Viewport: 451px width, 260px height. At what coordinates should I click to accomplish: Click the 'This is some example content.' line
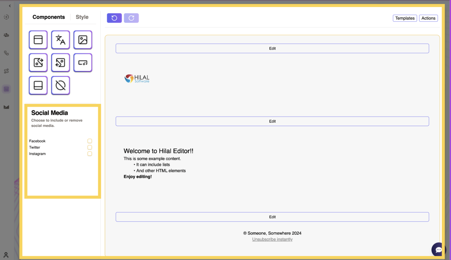pyautogui.click(x=152, y=159)
